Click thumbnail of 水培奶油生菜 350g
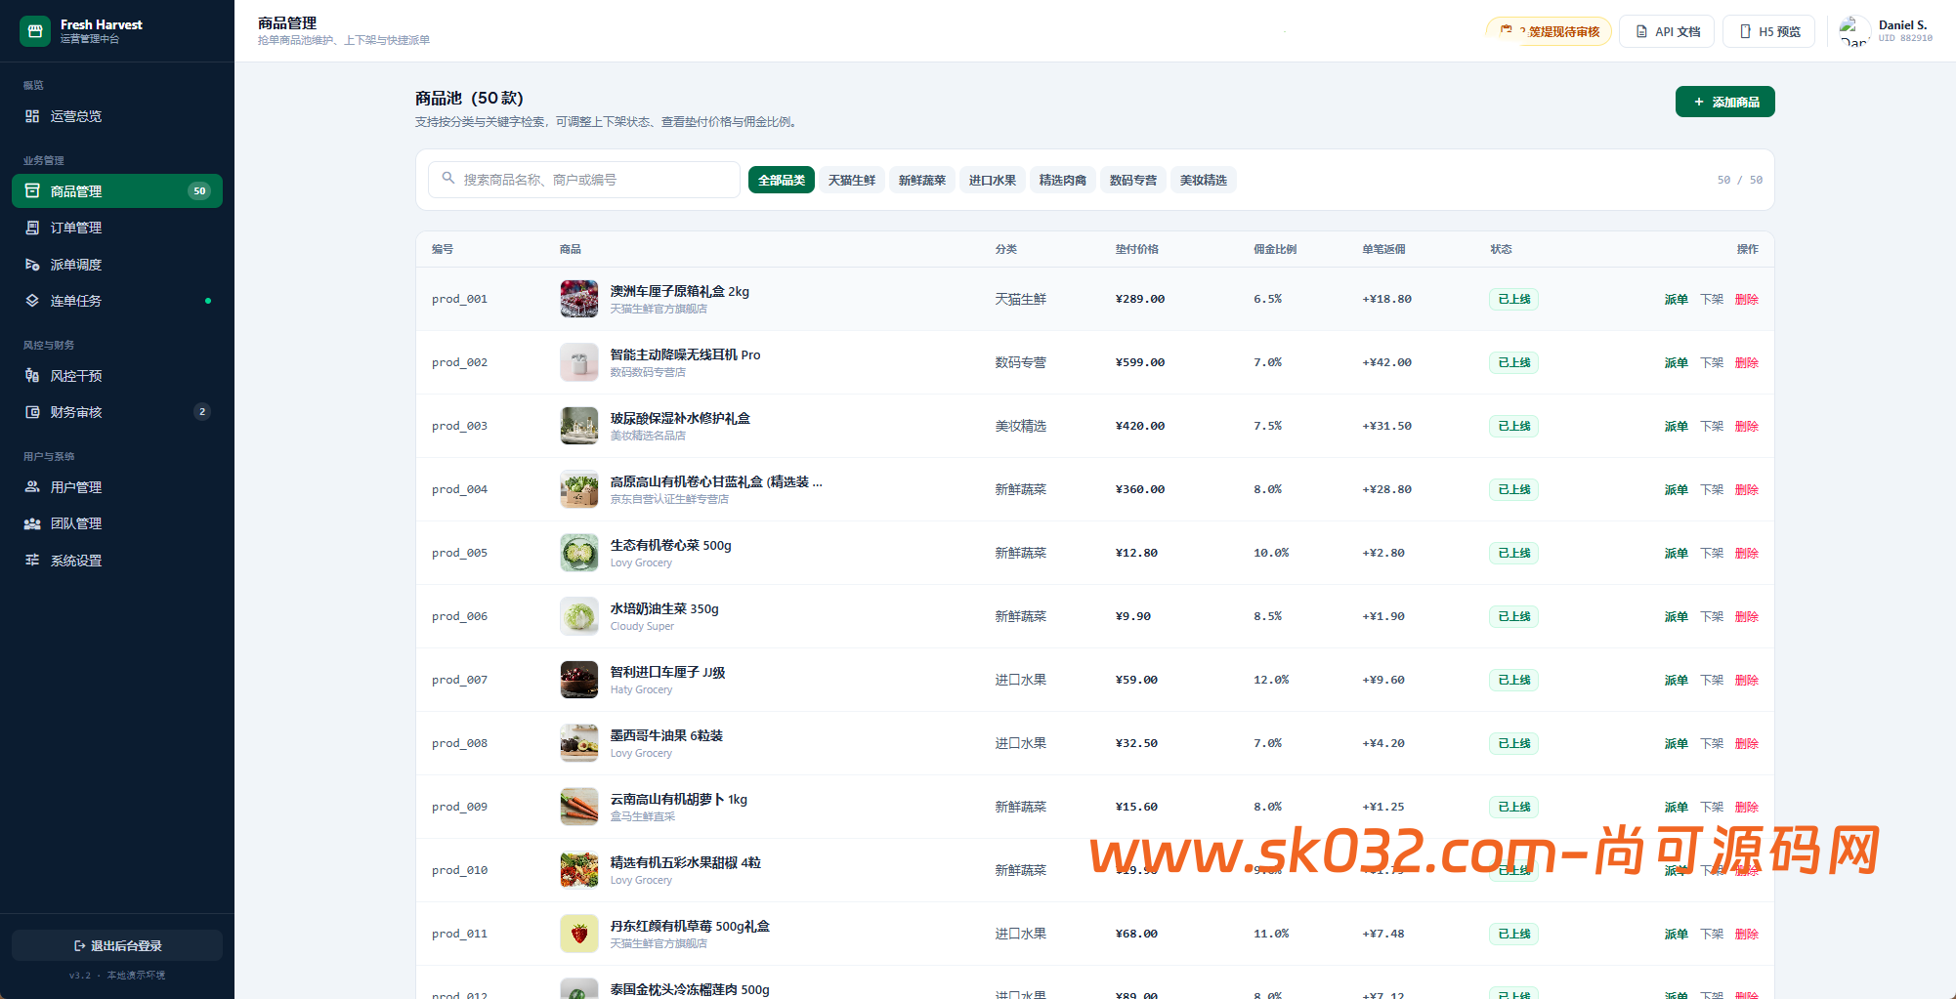This screenshot has height=999, width=1956. [579, 616]
